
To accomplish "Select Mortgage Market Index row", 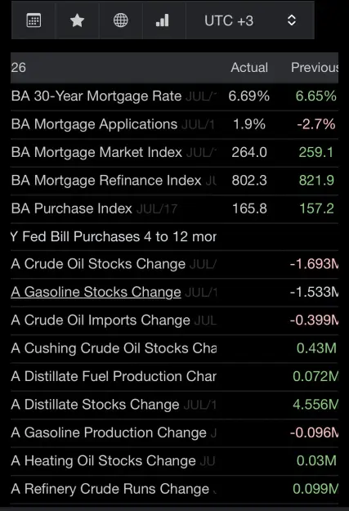I will pos(174,153).
